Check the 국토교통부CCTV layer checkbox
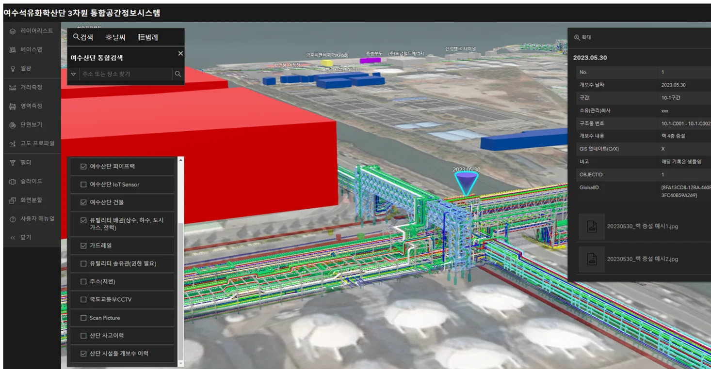The height and width of the screenshot is (369, 711). [x=83, y=300]
